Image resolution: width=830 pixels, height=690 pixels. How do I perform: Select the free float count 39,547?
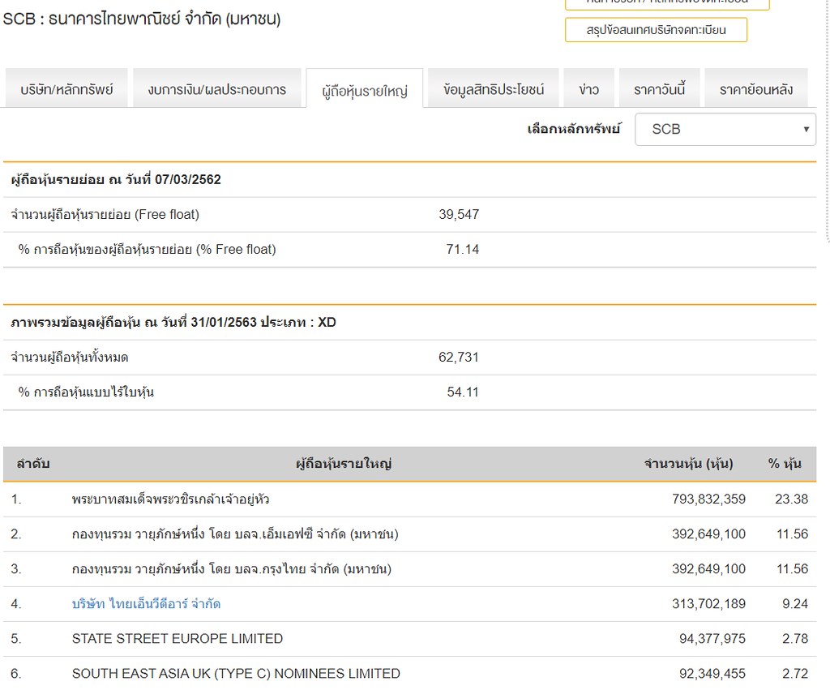click(x=459, y=215)
